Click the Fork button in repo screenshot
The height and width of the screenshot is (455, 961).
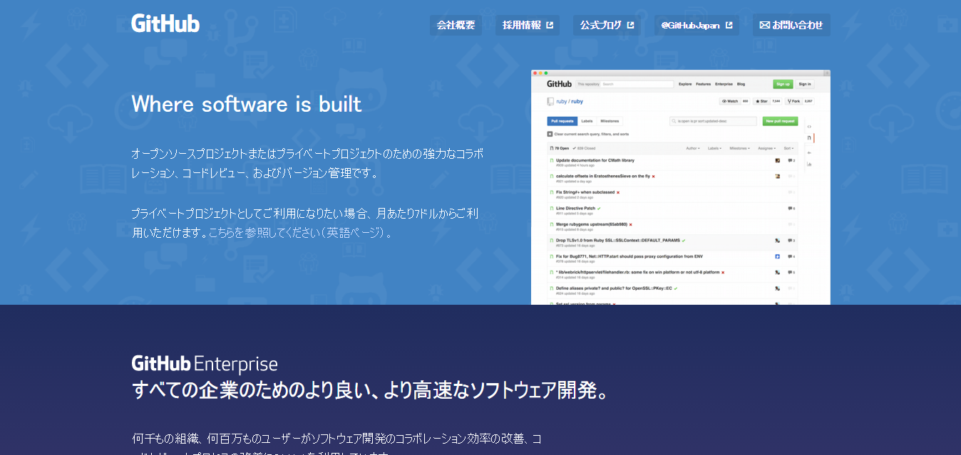[794, 102]
